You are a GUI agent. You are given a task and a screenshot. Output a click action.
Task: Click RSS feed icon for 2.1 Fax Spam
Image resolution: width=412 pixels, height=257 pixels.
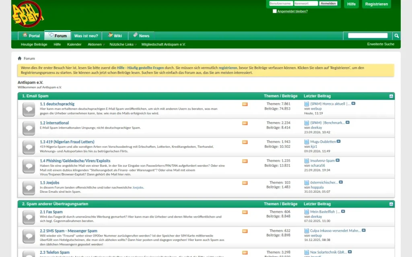point(245,212)
